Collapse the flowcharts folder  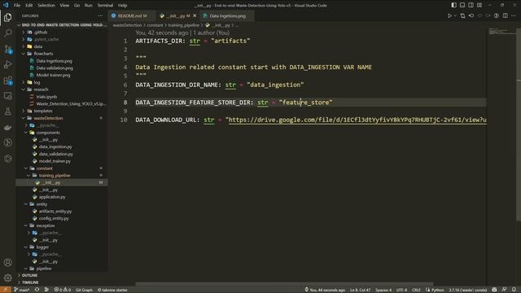click(x=43, y=54)
